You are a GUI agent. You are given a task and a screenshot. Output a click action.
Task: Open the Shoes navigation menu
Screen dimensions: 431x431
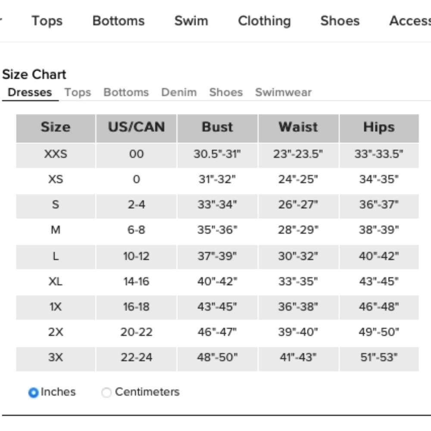[340, 21]
